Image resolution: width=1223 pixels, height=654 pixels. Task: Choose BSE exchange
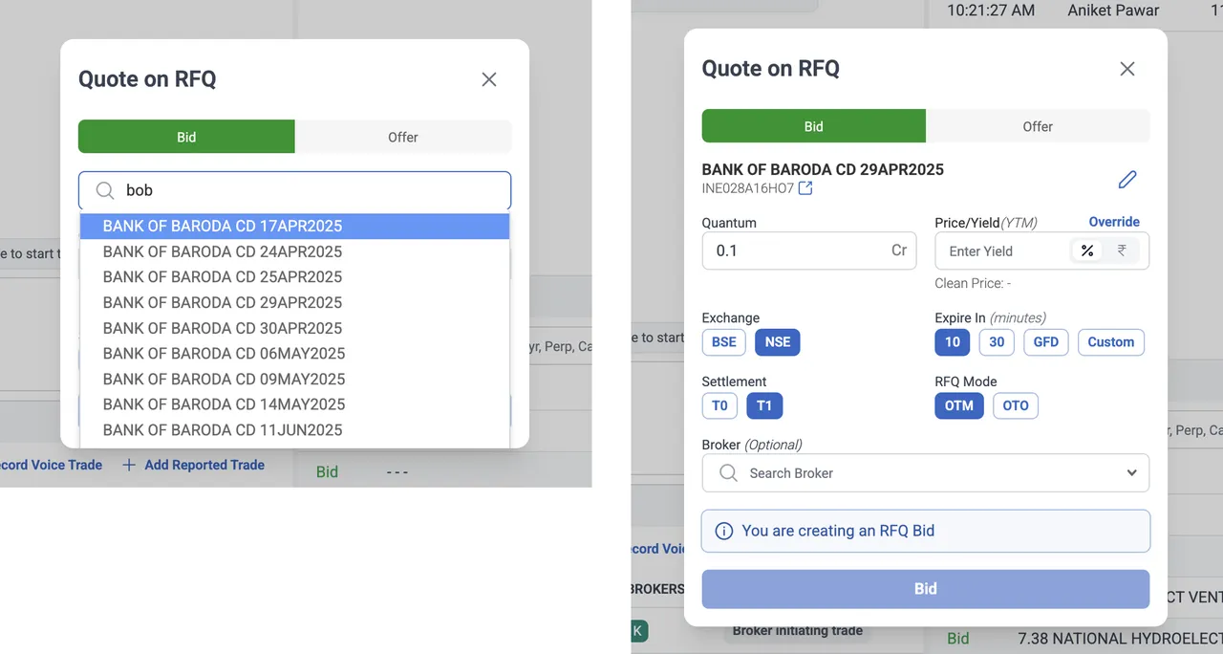click(724, 341)
